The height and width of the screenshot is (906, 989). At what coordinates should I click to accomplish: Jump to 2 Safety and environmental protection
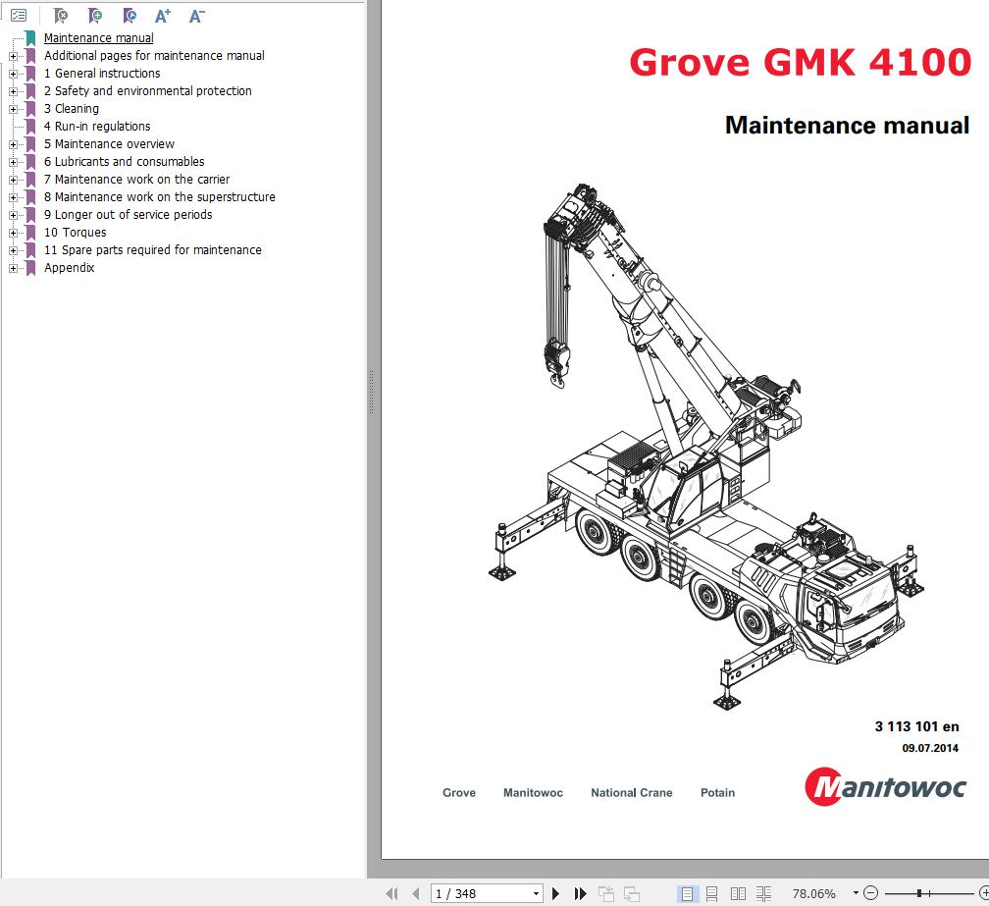[147, 91]
